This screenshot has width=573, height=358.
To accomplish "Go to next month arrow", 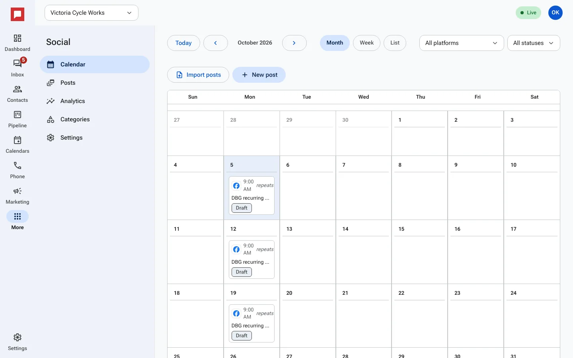I will click(x=294, y=43).
